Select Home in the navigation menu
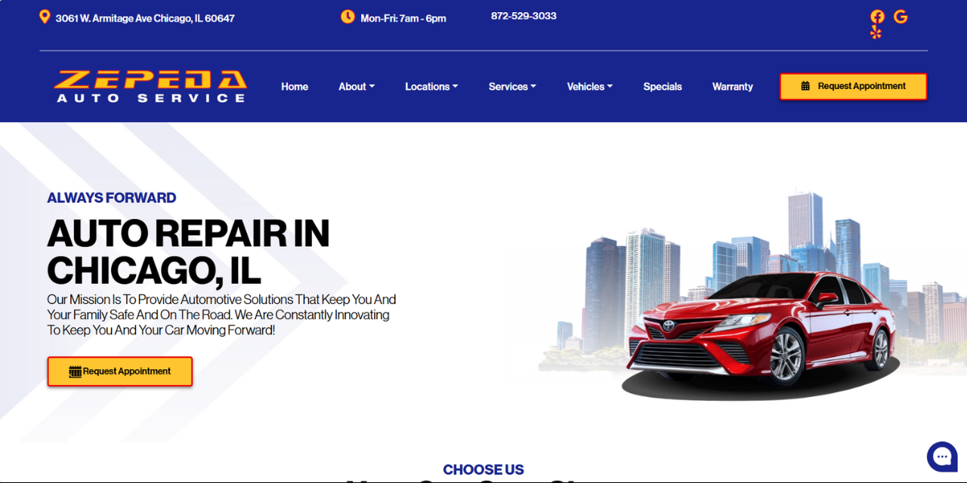 pos(295,86)
